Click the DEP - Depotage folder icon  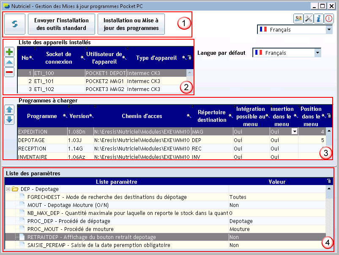[x=15, y=189]
